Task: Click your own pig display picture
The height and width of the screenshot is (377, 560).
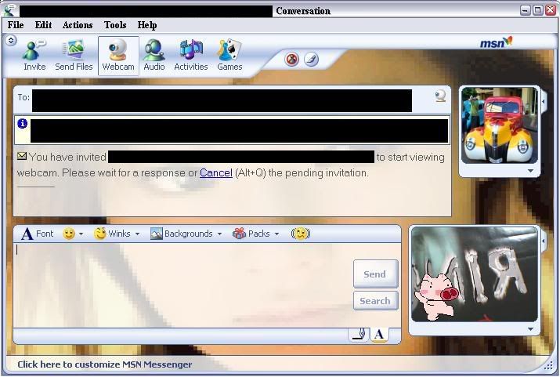Action: pos(475,274)
